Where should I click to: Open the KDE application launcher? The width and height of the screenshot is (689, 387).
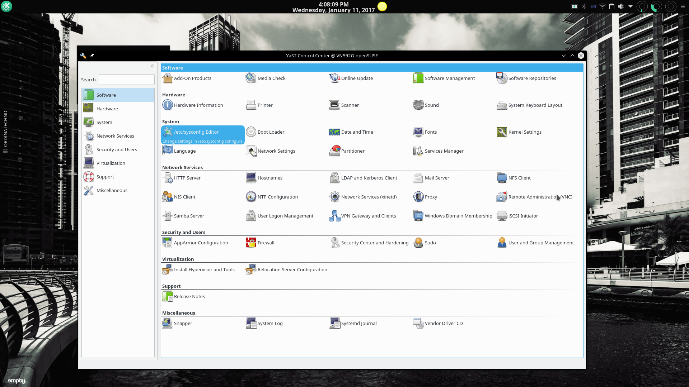(6, 6)
